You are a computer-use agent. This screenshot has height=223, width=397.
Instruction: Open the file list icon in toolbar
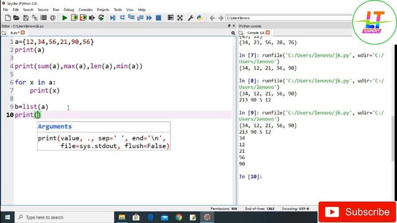pyautogui.click(x=43, y=18)
